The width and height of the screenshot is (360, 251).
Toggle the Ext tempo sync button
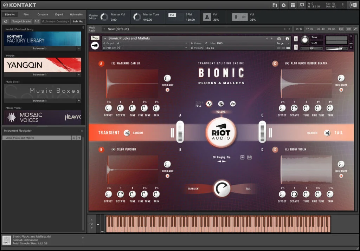tap(172, 15)
